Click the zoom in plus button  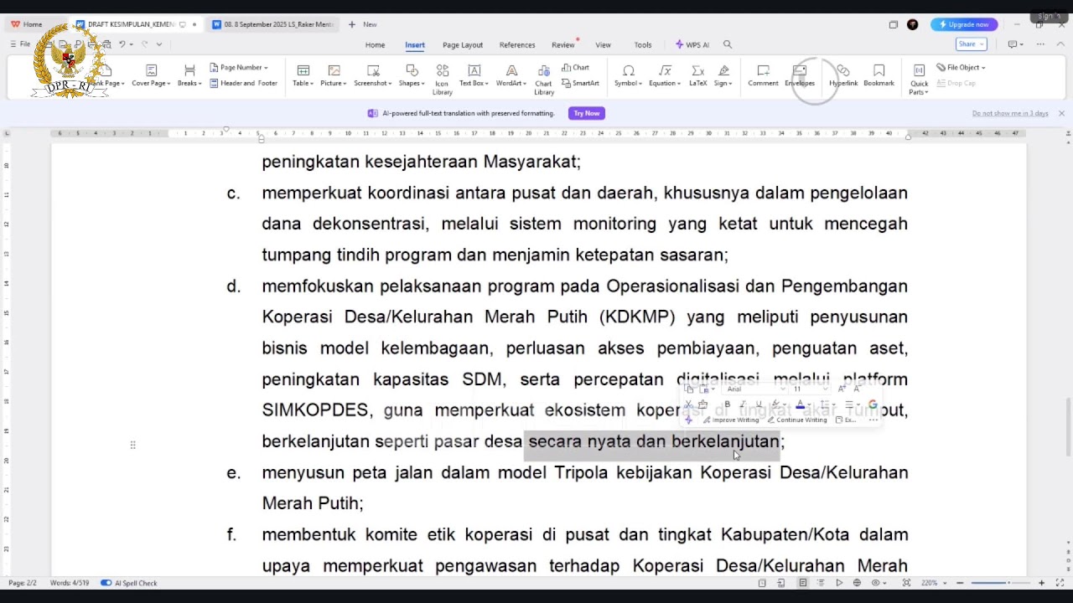[1041, 583]
